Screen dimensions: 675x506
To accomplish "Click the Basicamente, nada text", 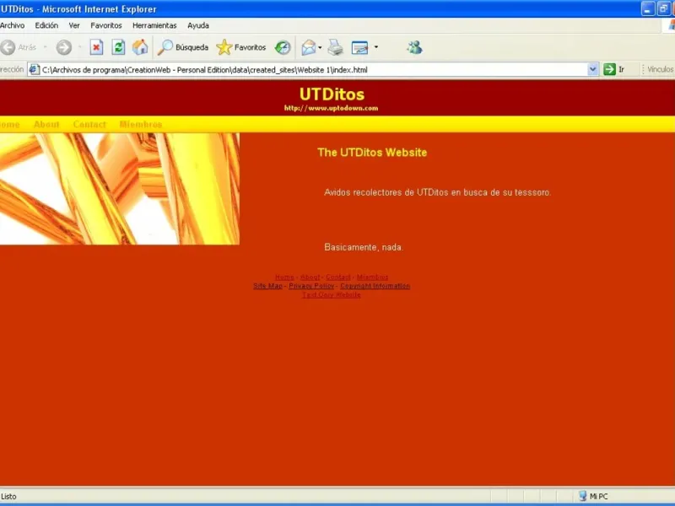I will tap(364, 247).
